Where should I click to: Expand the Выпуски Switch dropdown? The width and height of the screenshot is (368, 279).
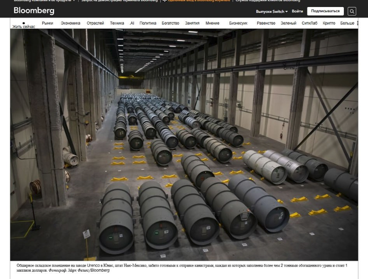pos(272,11)
